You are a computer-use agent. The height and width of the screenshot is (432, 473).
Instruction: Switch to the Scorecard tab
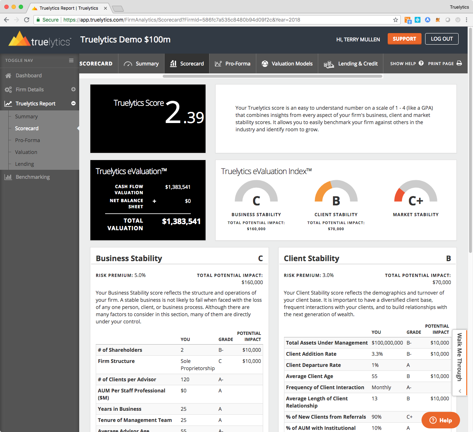click(x=187, y=64)
